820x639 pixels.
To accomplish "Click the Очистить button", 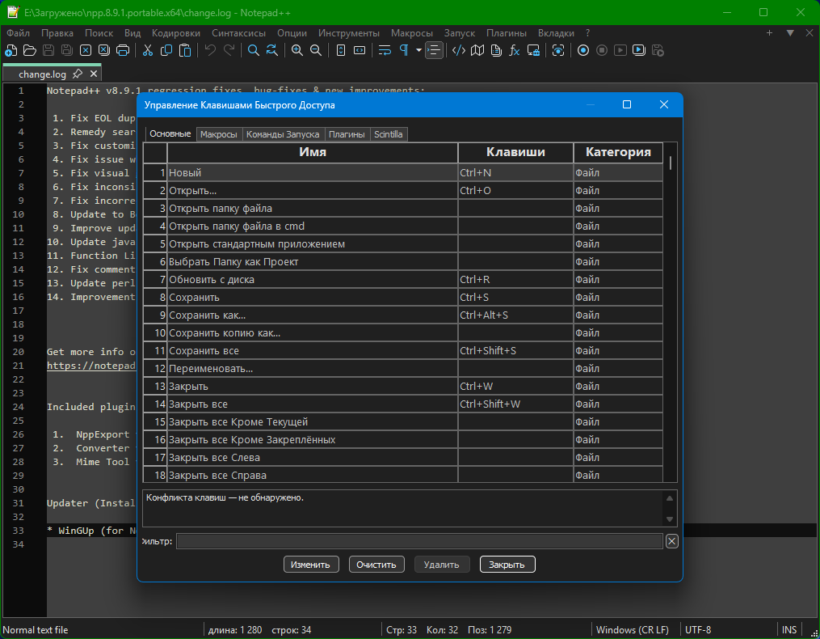I will pos(376,565).
